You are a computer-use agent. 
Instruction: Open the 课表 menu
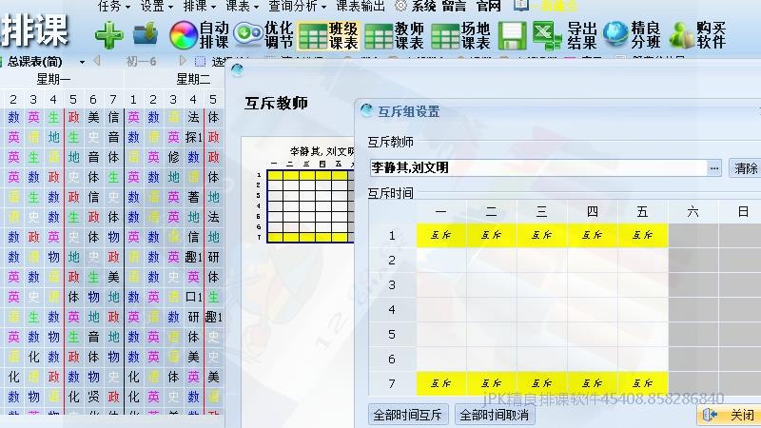[242, 6]
